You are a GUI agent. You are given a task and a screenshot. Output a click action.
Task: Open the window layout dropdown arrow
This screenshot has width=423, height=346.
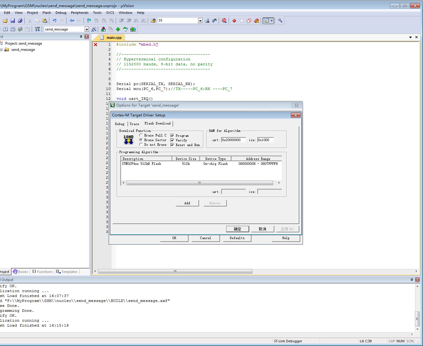[272, 21]
